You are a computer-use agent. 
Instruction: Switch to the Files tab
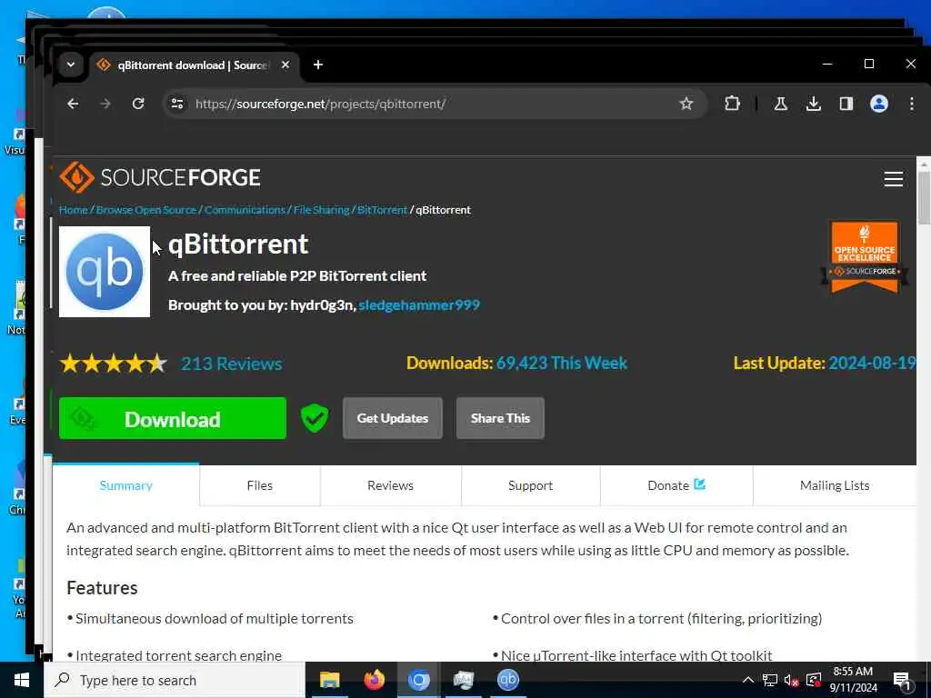[x=259, y=485]
